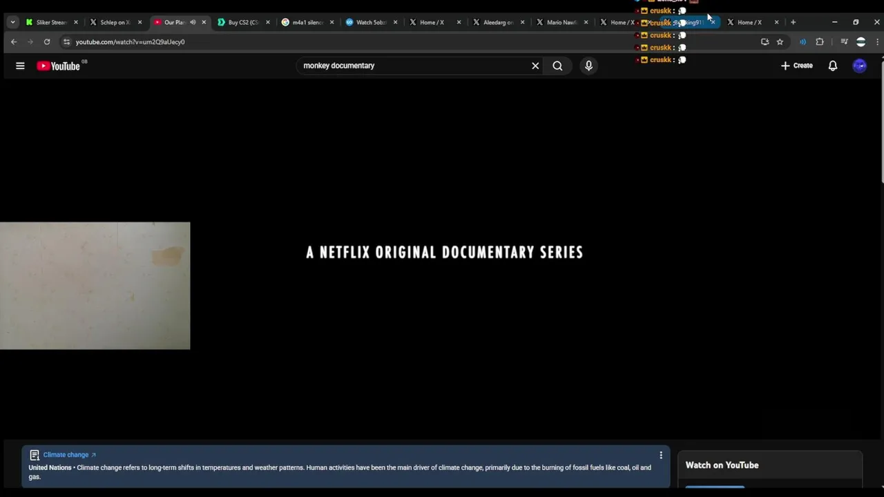
Task: Open the Chrome profile avatar
Action: point(861,42)
